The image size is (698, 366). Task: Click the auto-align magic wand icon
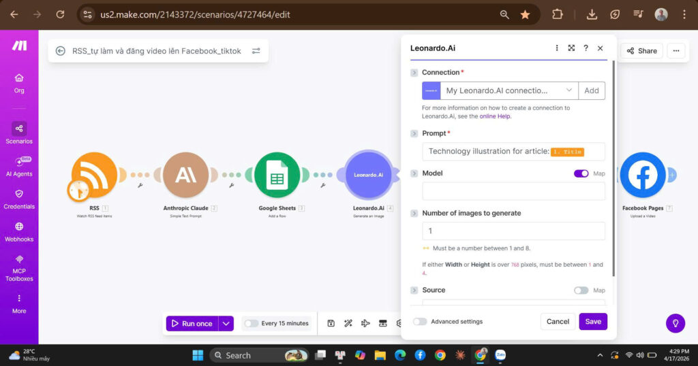coord(348,323)
